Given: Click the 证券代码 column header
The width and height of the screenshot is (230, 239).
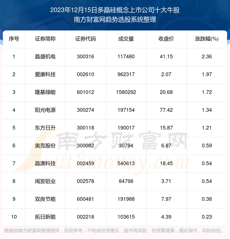Looking at the screenshot, I should [x=86, y=39].
